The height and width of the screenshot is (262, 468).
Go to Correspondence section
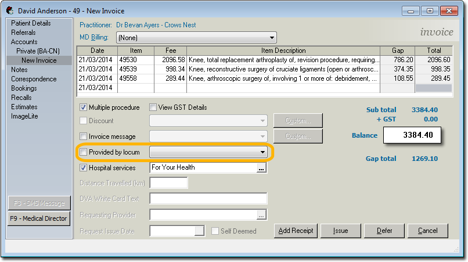[x=34, y=79]
